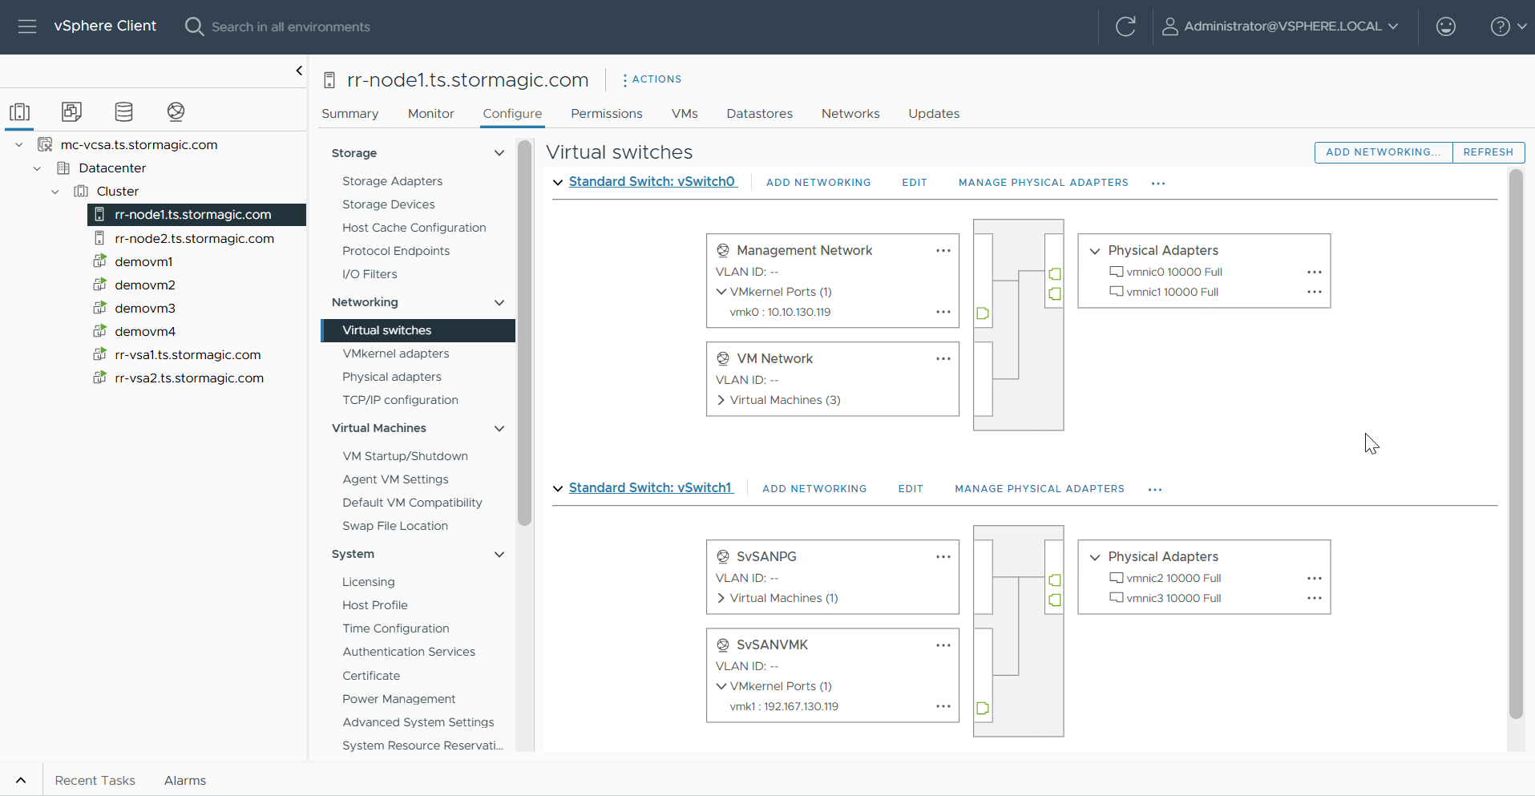Open vSwitch1 more actions ellipsis
Image resolution: width=1535 pixels, height=796 pixels.
(1154, 490)
